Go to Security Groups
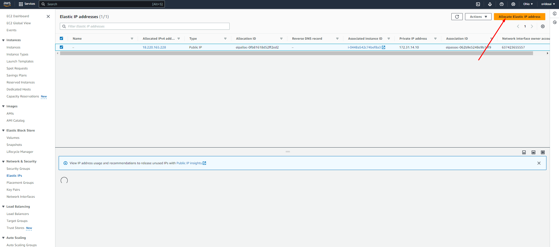Viewport: 559px width, 247px height. (x=18, y=169)
